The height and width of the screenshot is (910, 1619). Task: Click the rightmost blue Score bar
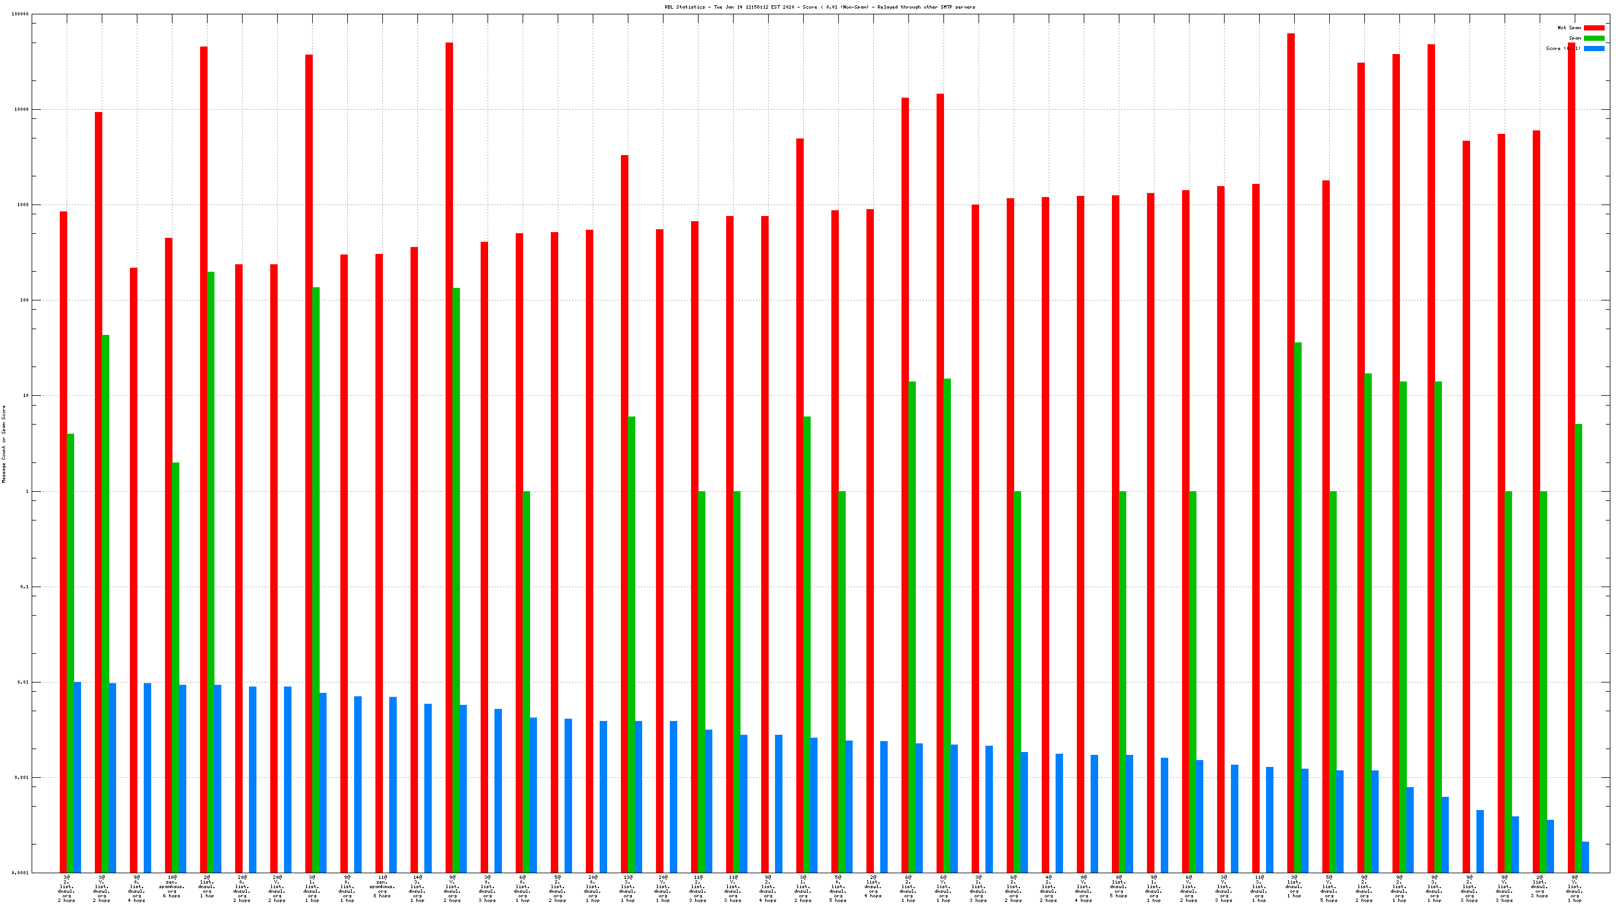[x=1585, y=857]
